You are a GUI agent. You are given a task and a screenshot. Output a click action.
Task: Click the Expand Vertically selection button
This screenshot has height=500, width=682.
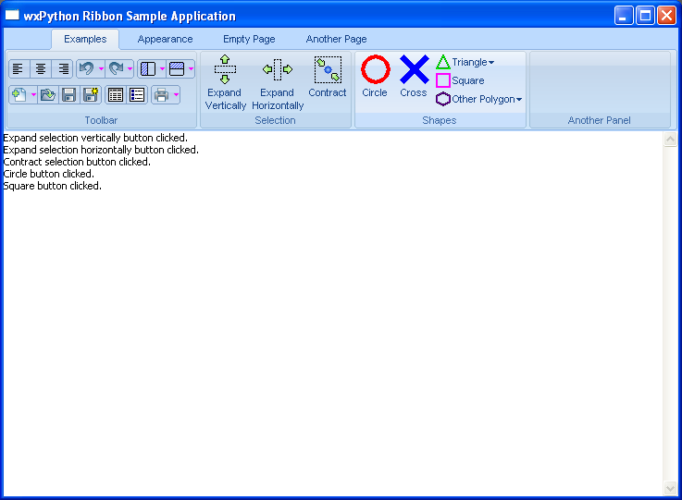226,82
